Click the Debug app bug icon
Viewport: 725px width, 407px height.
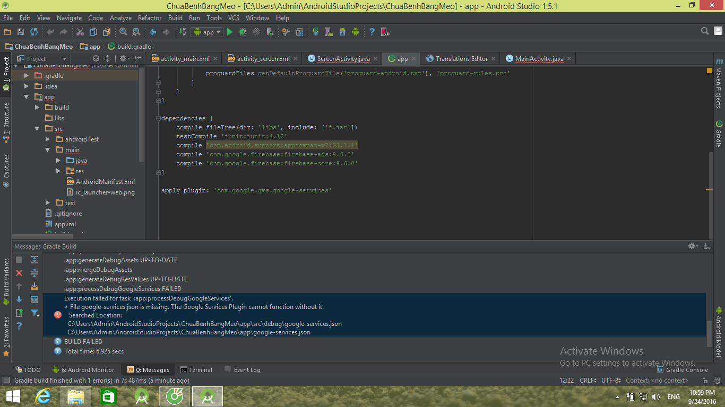point(243,32)
